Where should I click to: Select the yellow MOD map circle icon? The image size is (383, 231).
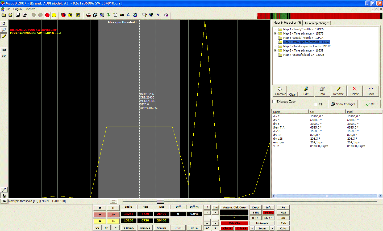[x=54, y=15]
